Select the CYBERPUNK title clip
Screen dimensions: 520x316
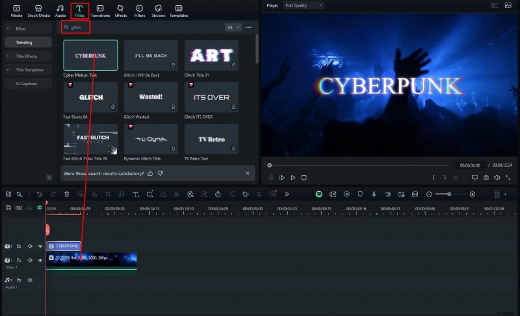tap(63, 246)
